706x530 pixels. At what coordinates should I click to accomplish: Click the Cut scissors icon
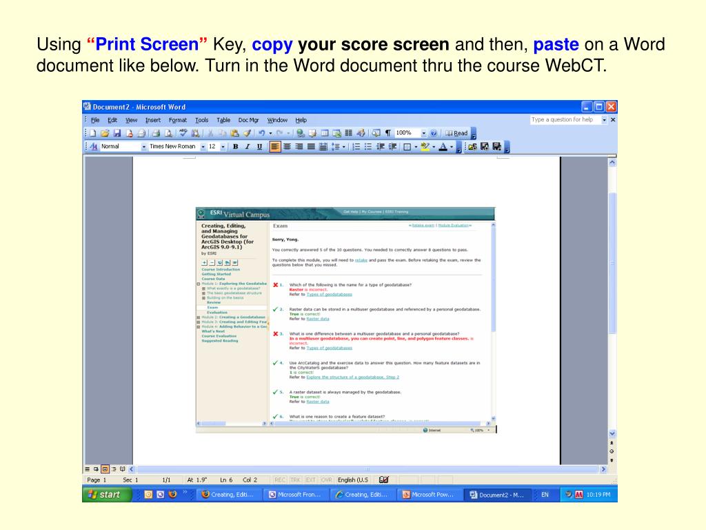[210, 133]
